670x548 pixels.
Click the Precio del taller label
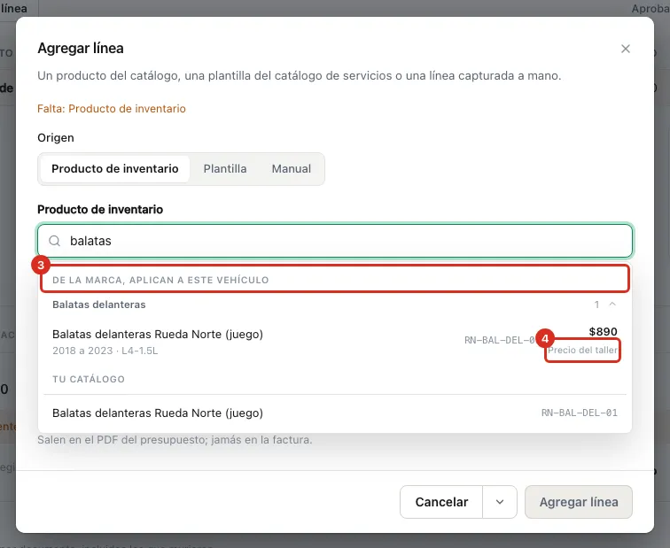click(x=582, y=350)
